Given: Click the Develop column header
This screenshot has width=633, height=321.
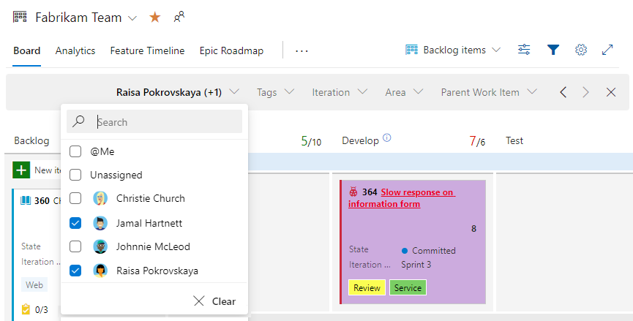Looking at the screenshot, I should [x=361, y=140].
